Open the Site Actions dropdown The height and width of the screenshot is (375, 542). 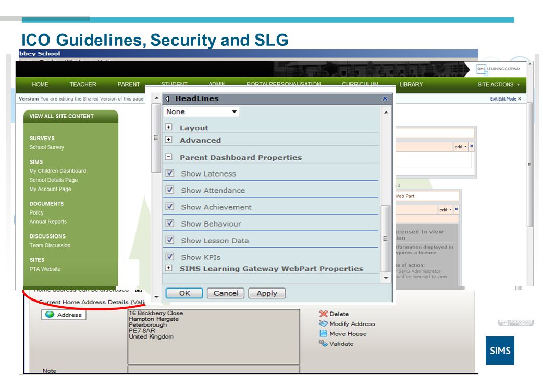tap(498, 84)
